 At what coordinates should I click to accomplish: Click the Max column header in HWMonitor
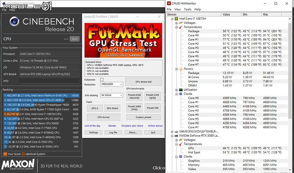[272, 14]
